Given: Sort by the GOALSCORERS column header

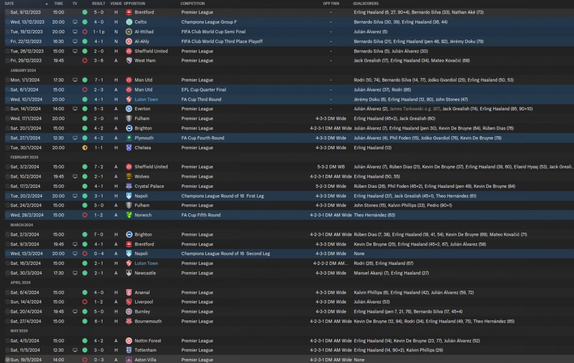Looking at the screenshot, I should point(365,4).
